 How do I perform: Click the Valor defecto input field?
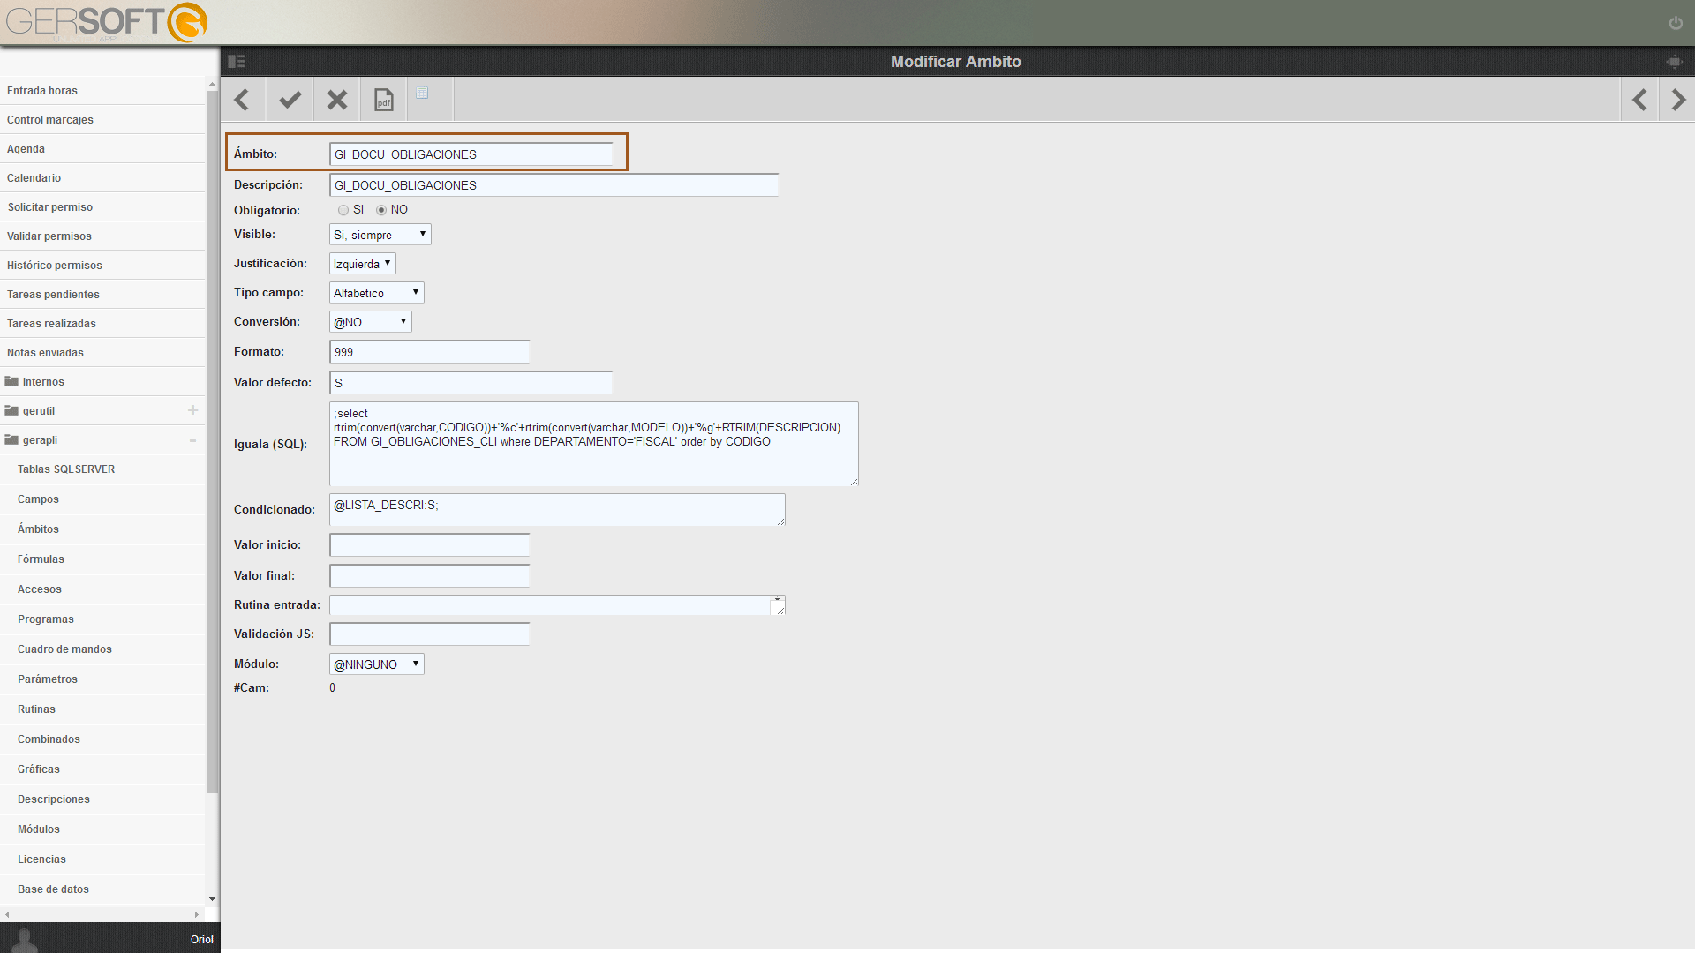pos(471,383)
